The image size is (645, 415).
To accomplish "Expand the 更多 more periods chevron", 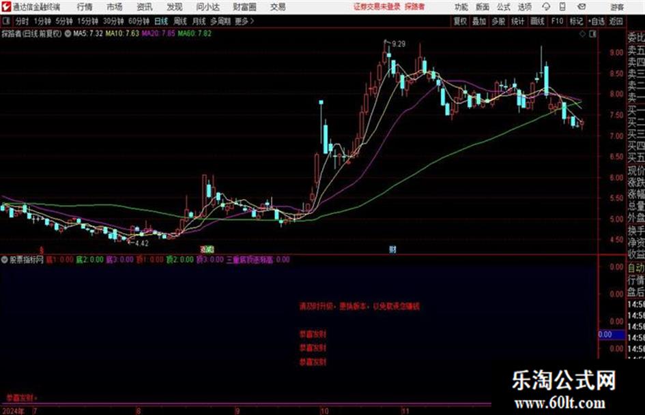I will point(245,21).
